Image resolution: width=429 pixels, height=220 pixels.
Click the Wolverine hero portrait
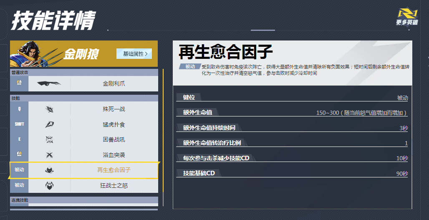click(29, 54)
